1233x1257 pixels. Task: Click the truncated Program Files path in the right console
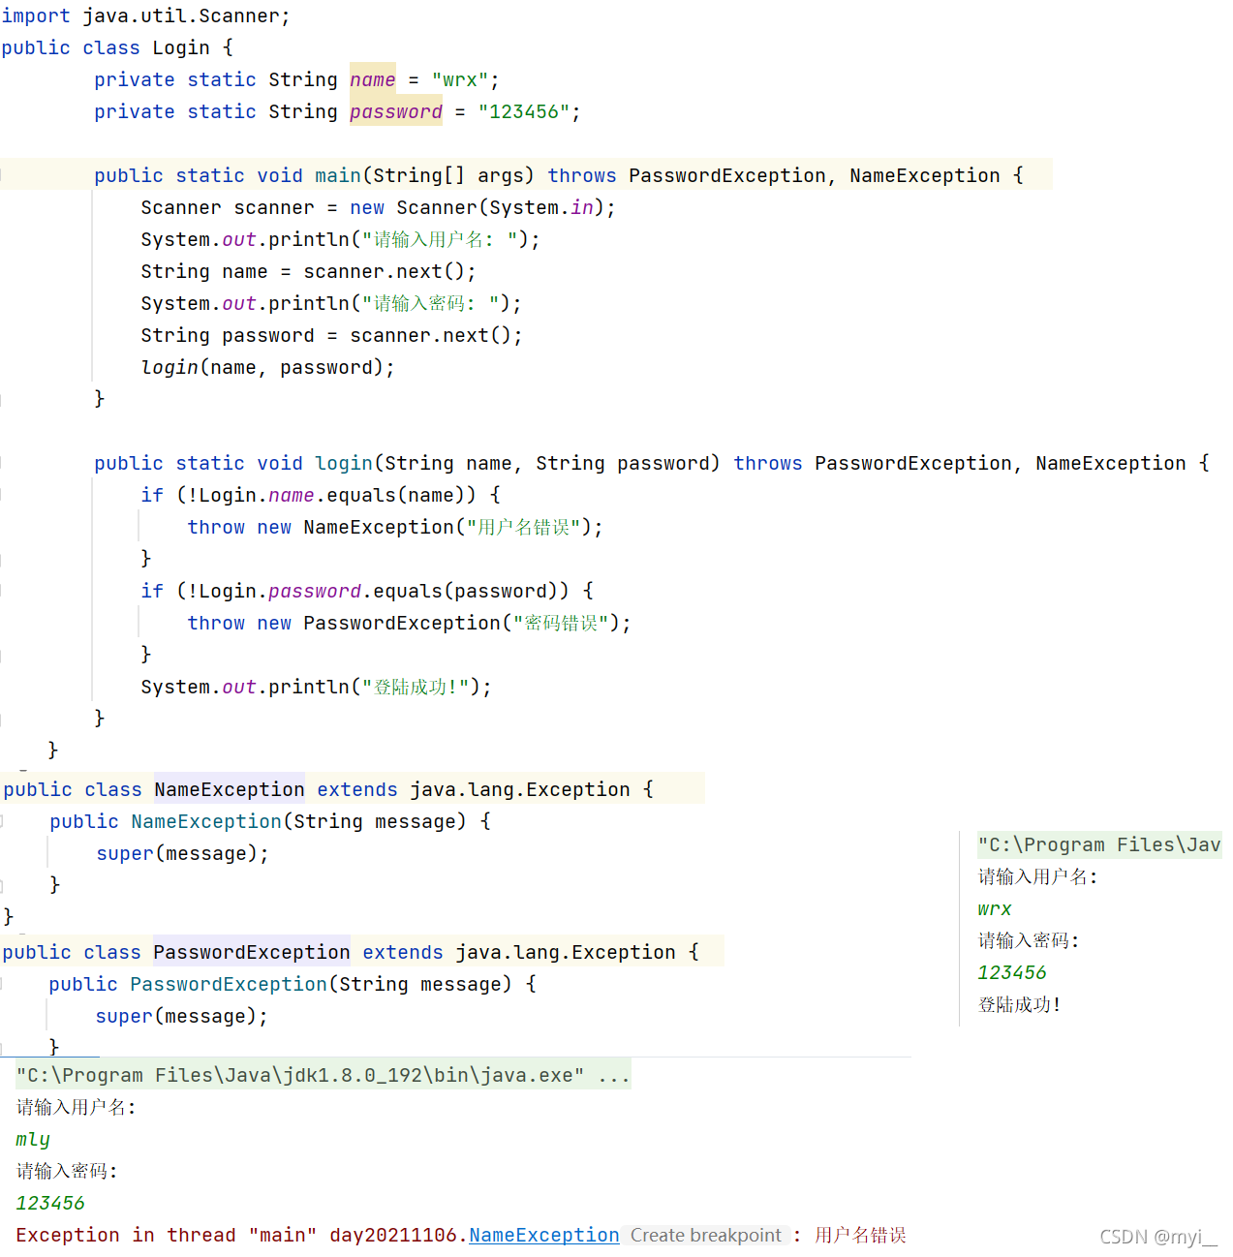tap(1099, 844)
